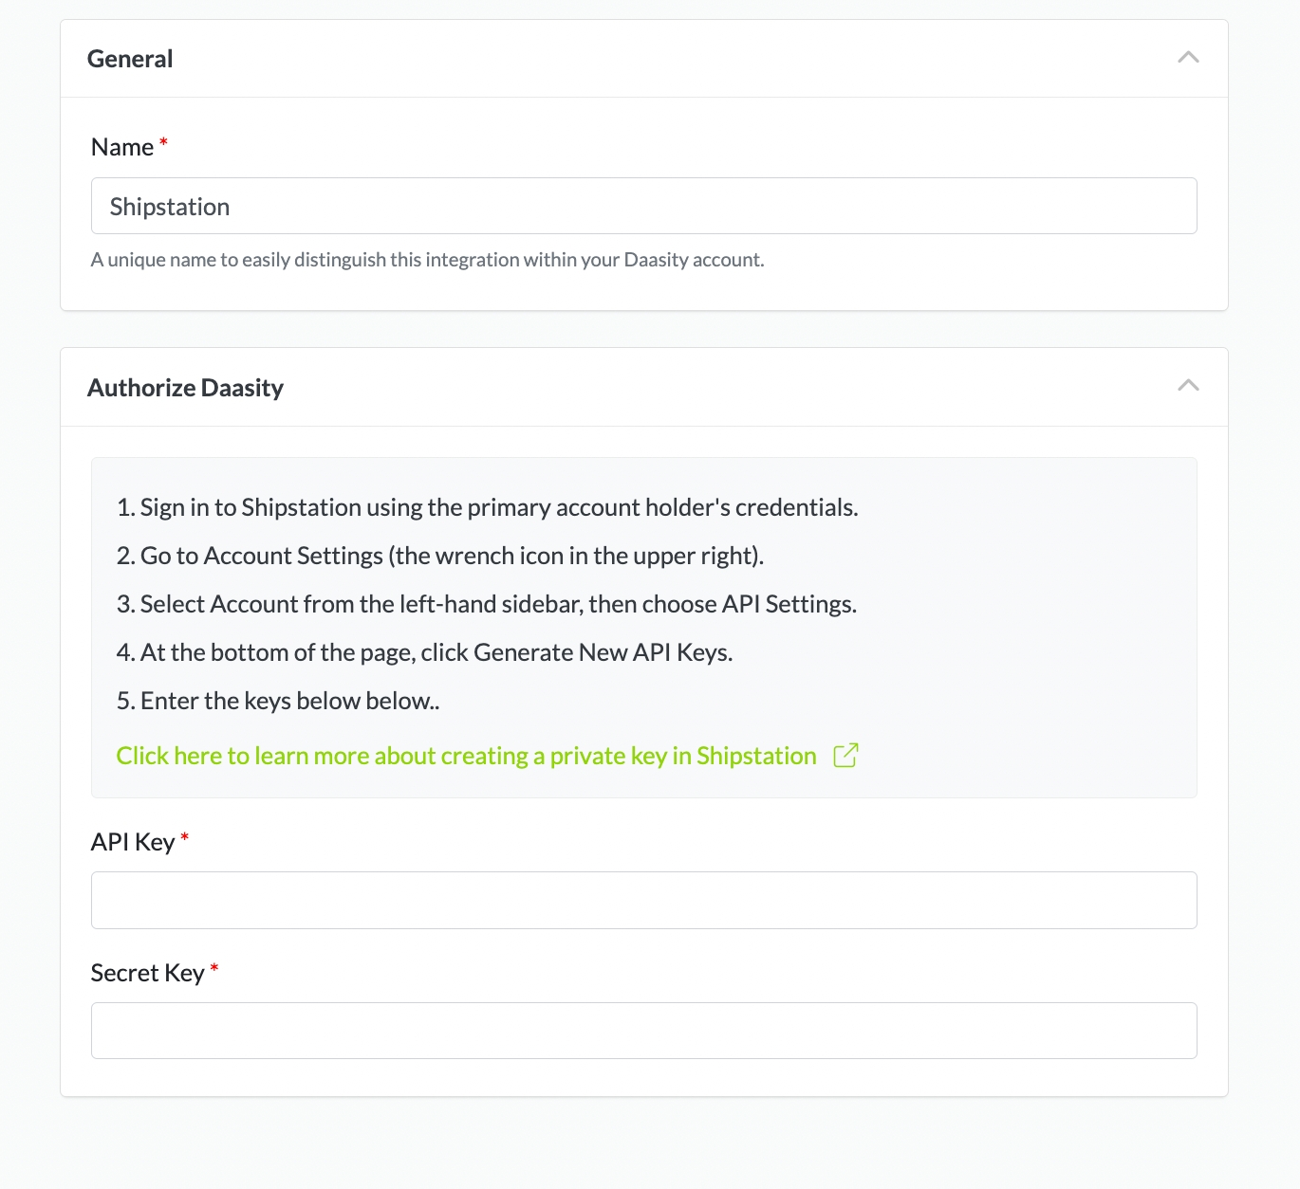Screen dimensions: 1300x1189
Task: Click step 2 about Account Settings wrench icon
Action: [440, 556]
